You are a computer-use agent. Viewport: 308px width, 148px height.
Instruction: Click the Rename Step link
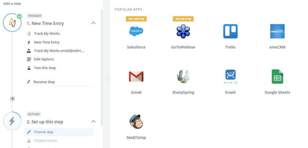point(44,82)
